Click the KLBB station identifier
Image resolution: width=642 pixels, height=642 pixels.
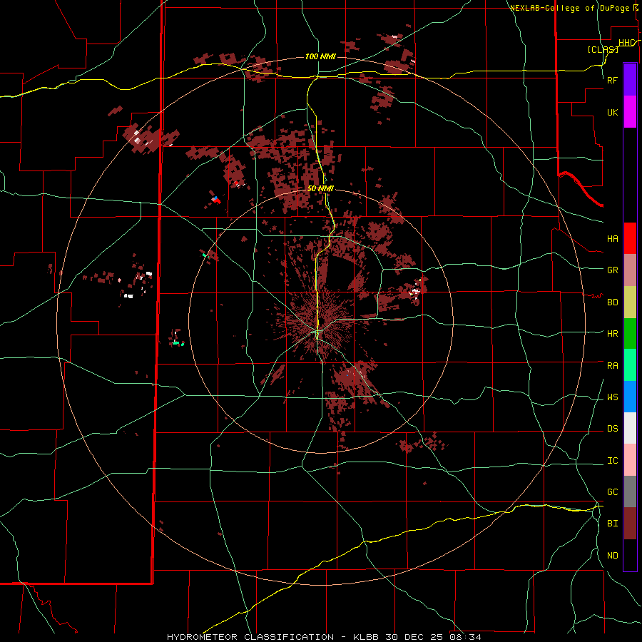pyautogui.click(x=366, y=637)
